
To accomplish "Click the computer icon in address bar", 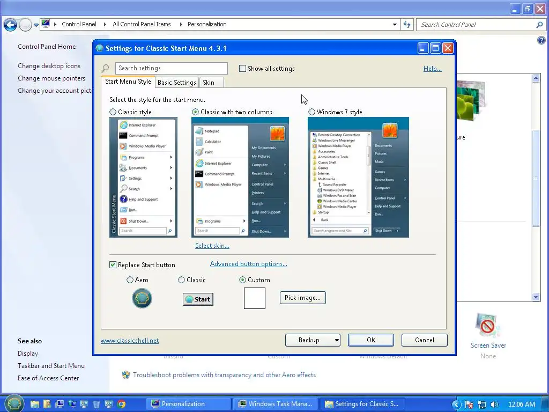I will (x=46, y=24).
